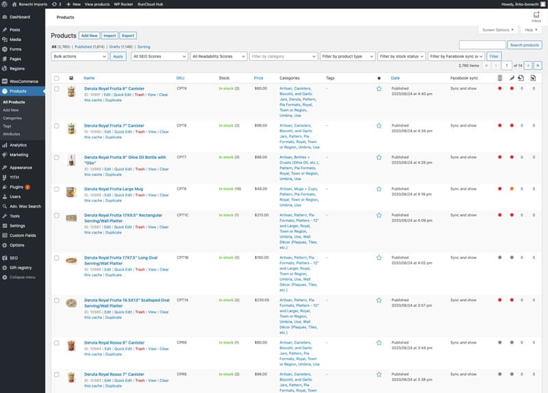Open the Bulk actions dropdown

click(79, 56)
